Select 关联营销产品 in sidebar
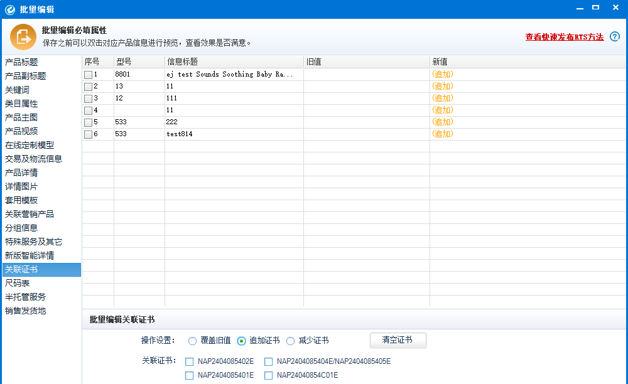The height and width of the screenshot is (384, 628). pos(30,214)
